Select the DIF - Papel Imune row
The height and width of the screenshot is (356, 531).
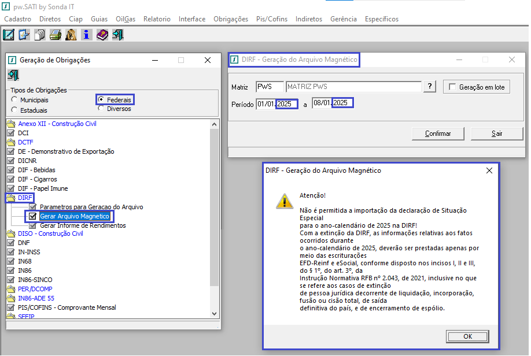tap(43, 188)
